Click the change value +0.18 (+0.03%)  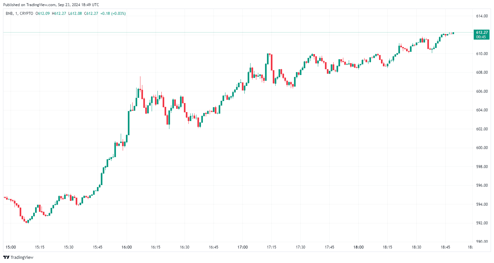[x=113, y=14]
